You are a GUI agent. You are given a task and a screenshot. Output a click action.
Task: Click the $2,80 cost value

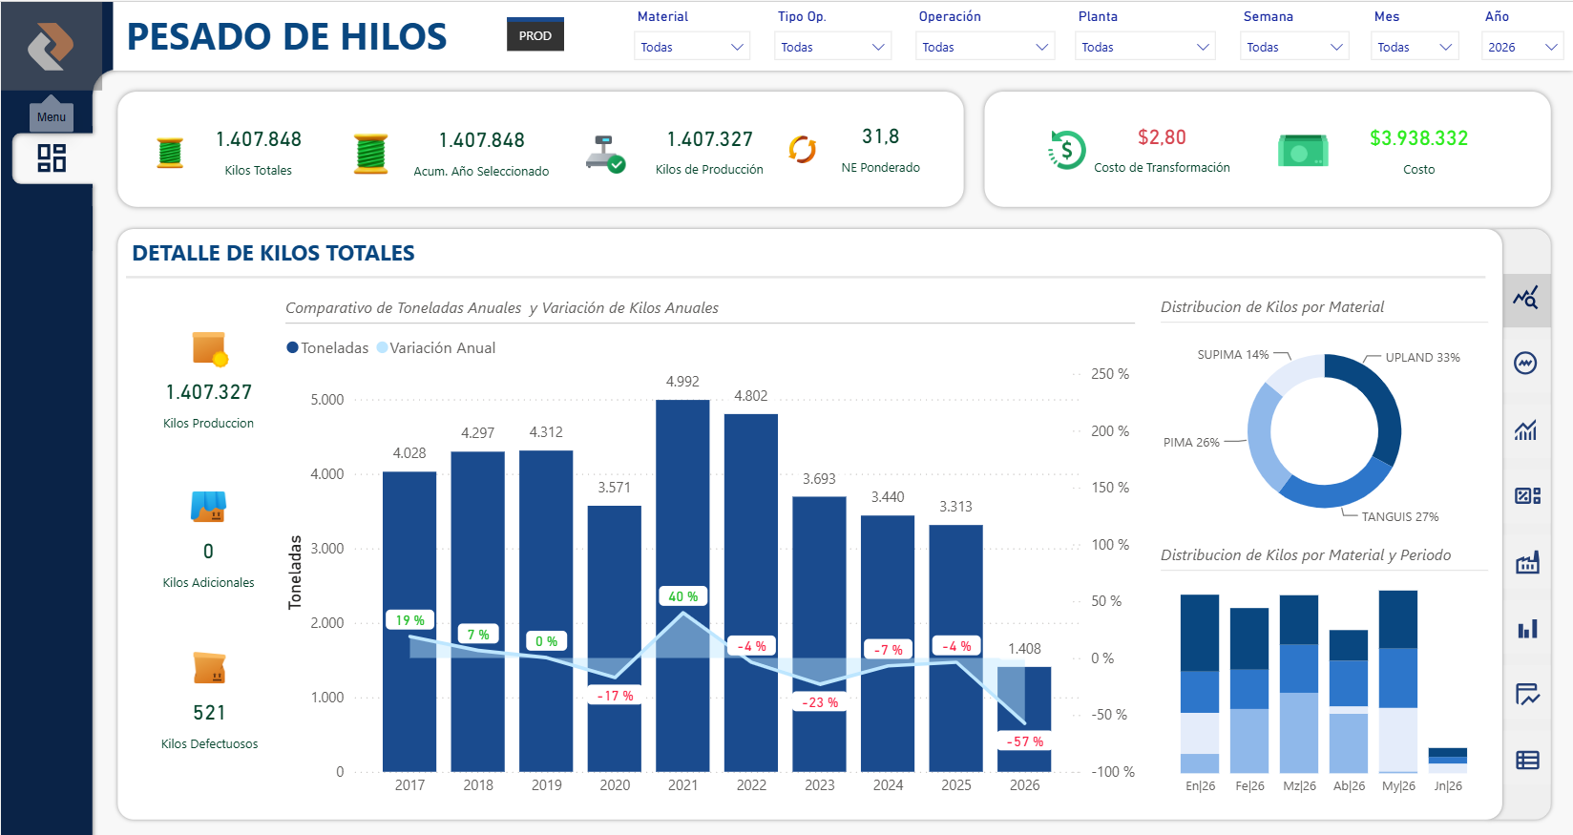[x=1162, y=137]
